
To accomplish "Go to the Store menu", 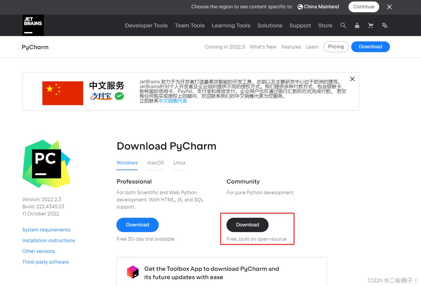I will click(325, 26).
